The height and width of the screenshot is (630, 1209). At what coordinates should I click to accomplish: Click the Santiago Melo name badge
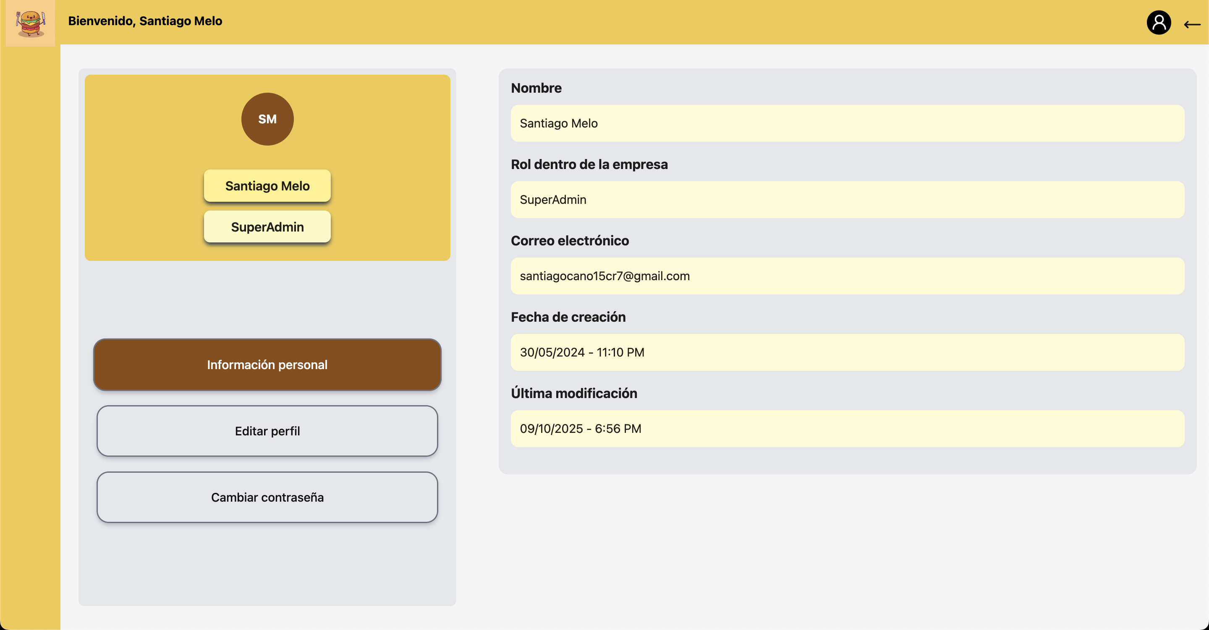(267, 186)
